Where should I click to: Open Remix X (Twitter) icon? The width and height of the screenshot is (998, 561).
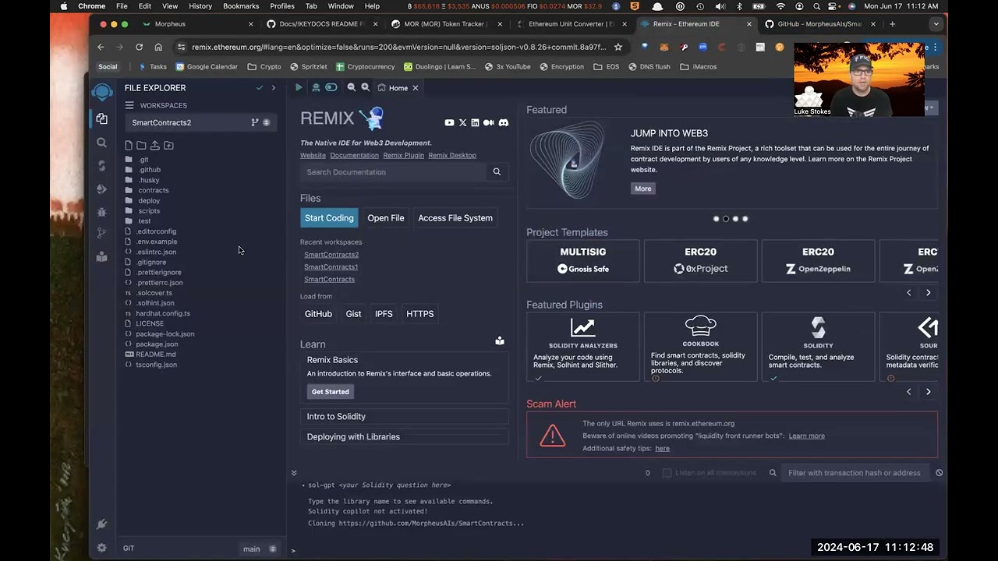coord(462,122)
